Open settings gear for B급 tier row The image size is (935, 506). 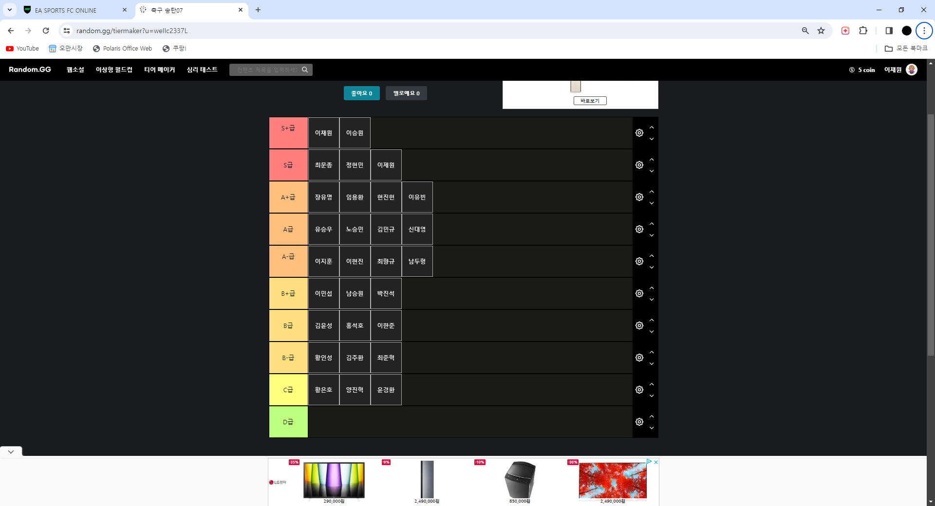tap(639, 325)
